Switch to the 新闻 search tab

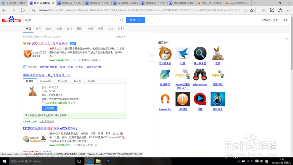(x=38, y=29)
